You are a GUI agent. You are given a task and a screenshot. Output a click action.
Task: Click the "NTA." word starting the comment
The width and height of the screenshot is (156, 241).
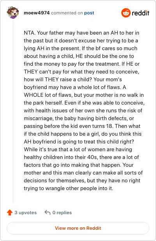(30, 33)
